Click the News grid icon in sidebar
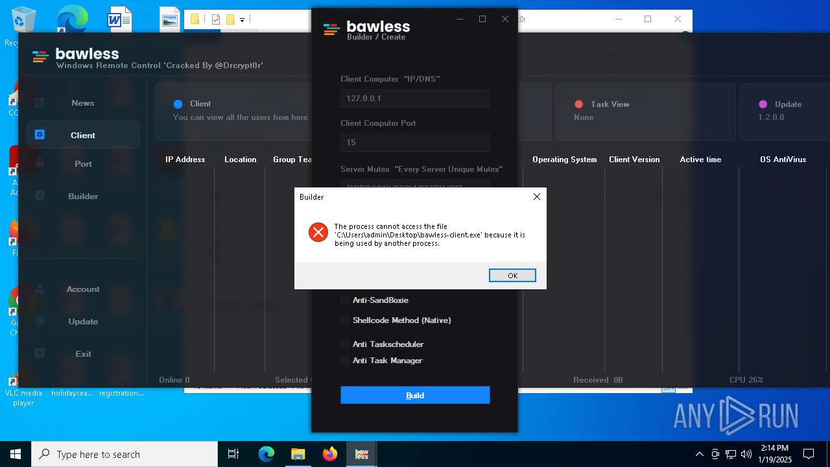The width and height of the screenshot is (830, 467). (40, 102)
